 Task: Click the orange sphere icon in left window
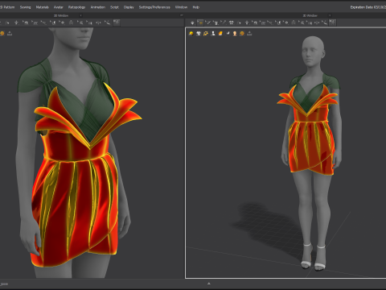(2, 33)
